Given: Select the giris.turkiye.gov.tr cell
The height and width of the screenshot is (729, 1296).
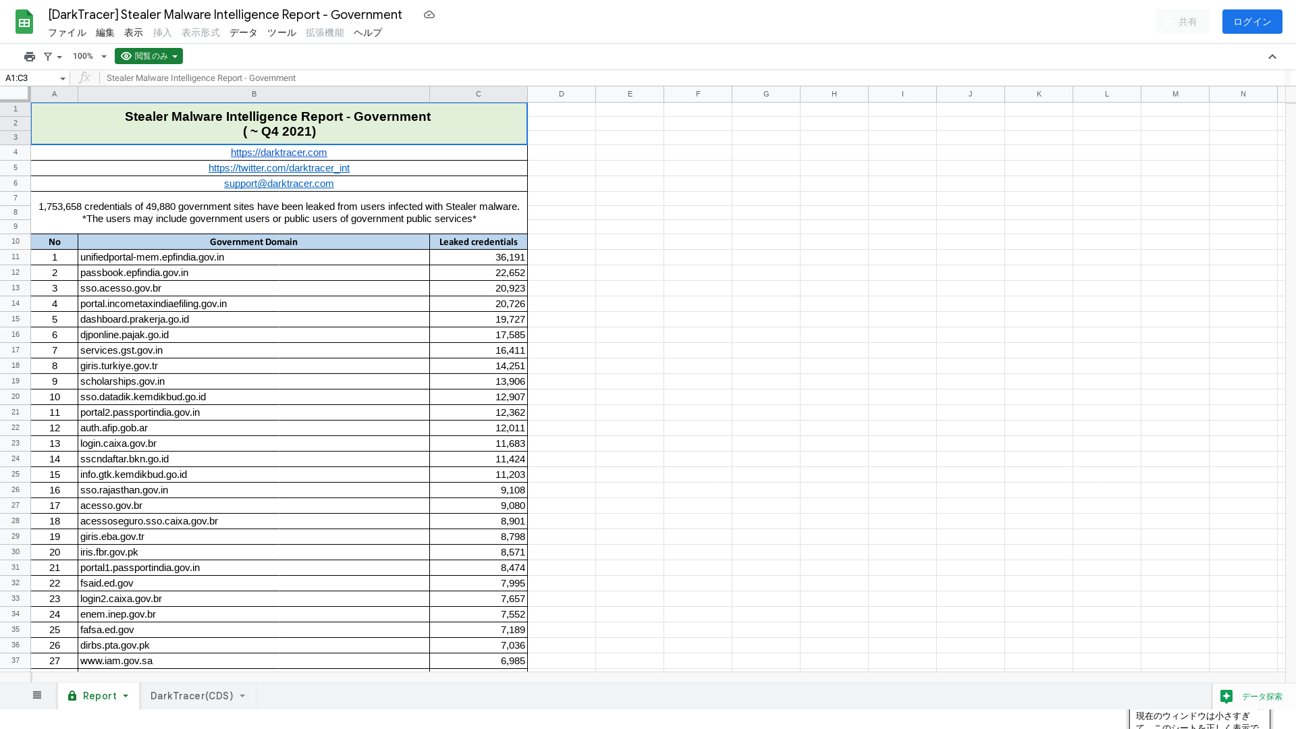Looking at the screenshot, I should (254, 366).
